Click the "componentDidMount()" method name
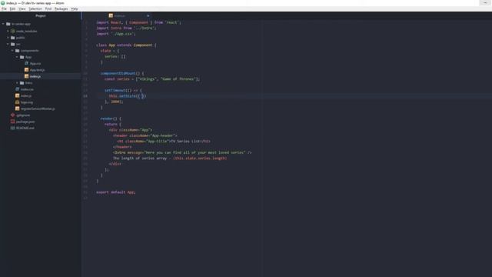Viewport: 492px width, 277px height. point(118,74)
